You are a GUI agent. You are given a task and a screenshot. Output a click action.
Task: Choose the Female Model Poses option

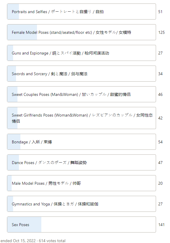[x=82, y=32]
